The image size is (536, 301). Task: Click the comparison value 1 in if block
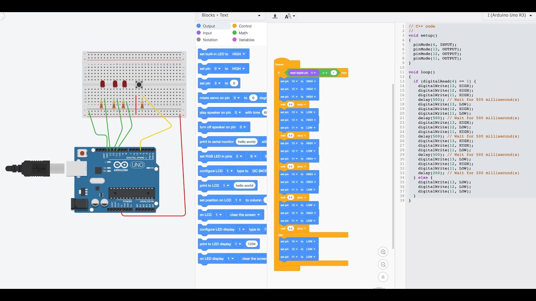click(x=333, y=73)
